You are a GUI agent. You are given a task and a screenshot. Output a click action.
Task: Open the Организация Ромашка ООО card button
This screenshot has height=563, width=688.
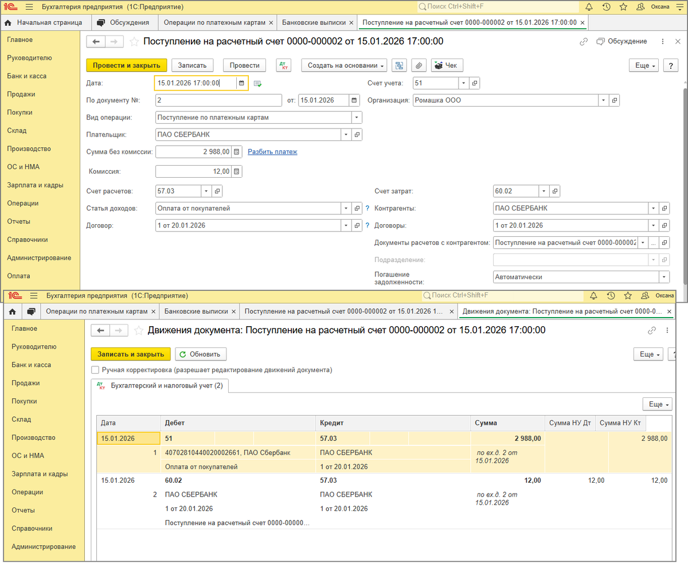[x=614, y=100]
